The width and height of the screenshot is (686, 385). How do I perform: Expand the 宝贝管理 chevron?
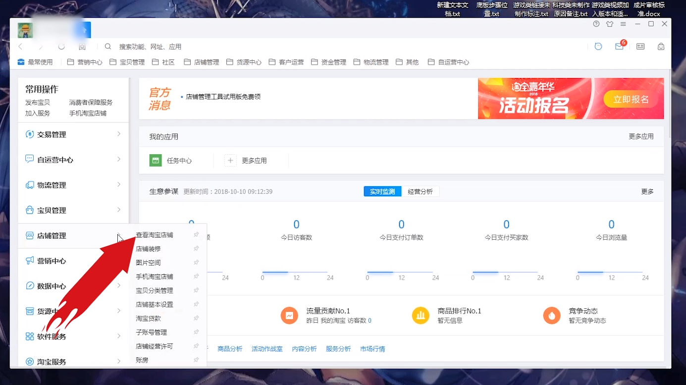coord(119,210)
